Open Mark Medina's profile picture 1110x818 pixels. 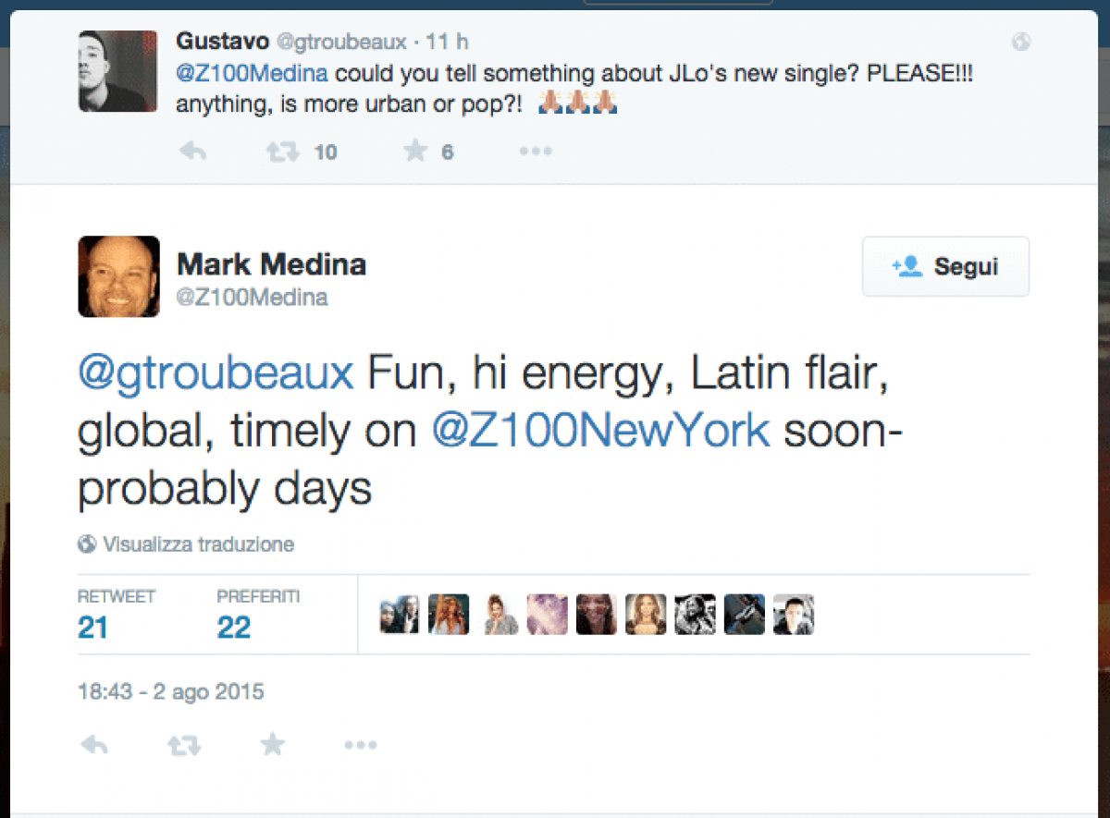pos(118,276)
